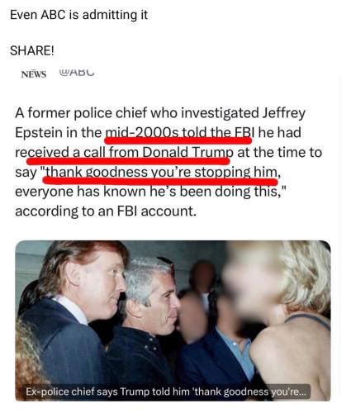Click the underlined 'mid-2000s told the FBI' phrase

178,133
